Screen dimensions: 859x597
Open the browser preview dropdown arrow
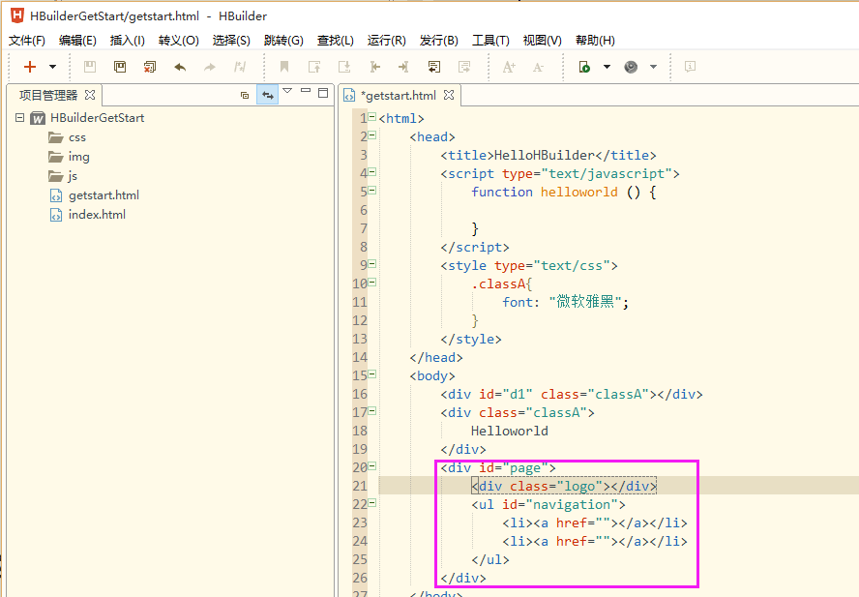point(654,67)
